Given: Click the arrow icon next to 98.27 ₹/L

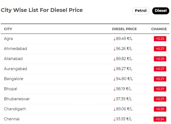Looking at the screenshot, I should tap(114, 69).
